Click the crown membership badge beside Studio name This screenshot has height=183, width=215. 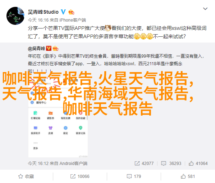[71, 12]
